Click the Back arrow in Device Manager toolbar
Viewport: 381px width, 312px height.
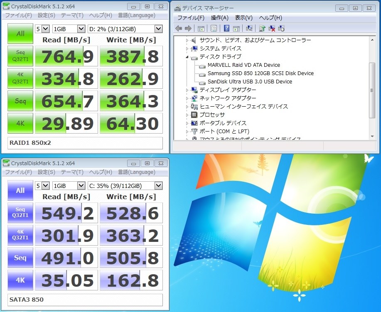click(179, 28)
